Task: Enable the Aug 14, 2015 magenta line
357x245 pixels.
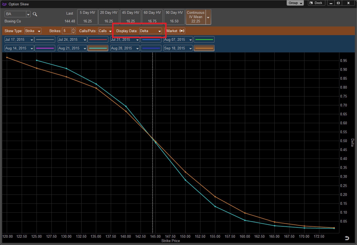Action: click(45, 48)
